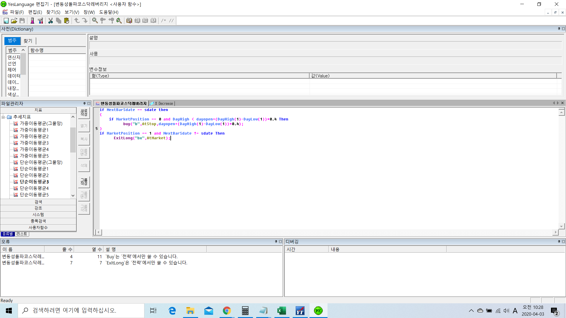Viewport: 566px width, 318px height.
Task: Click the Open folder toolbar icon
Action: [14, 21]
